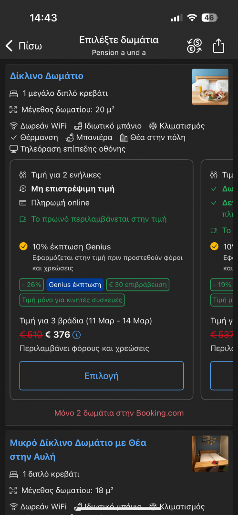Tap the bed icon for large double bed
The height and width of the screenshot is (515, 238).
point(13,93)
